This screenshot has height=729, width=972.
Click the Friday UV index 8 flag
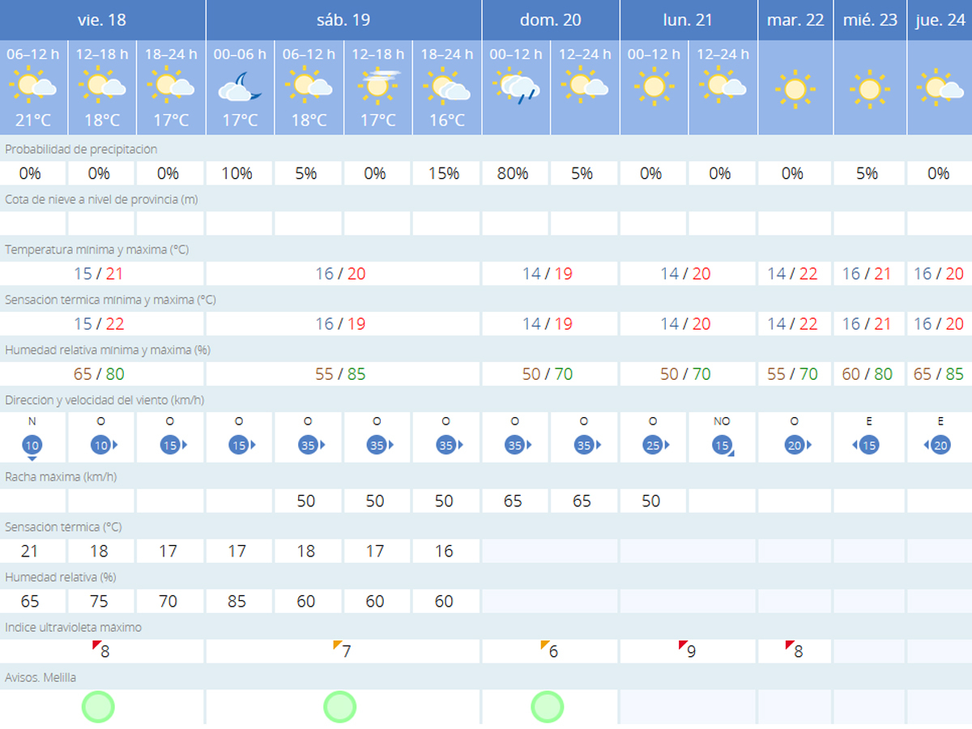96,645
